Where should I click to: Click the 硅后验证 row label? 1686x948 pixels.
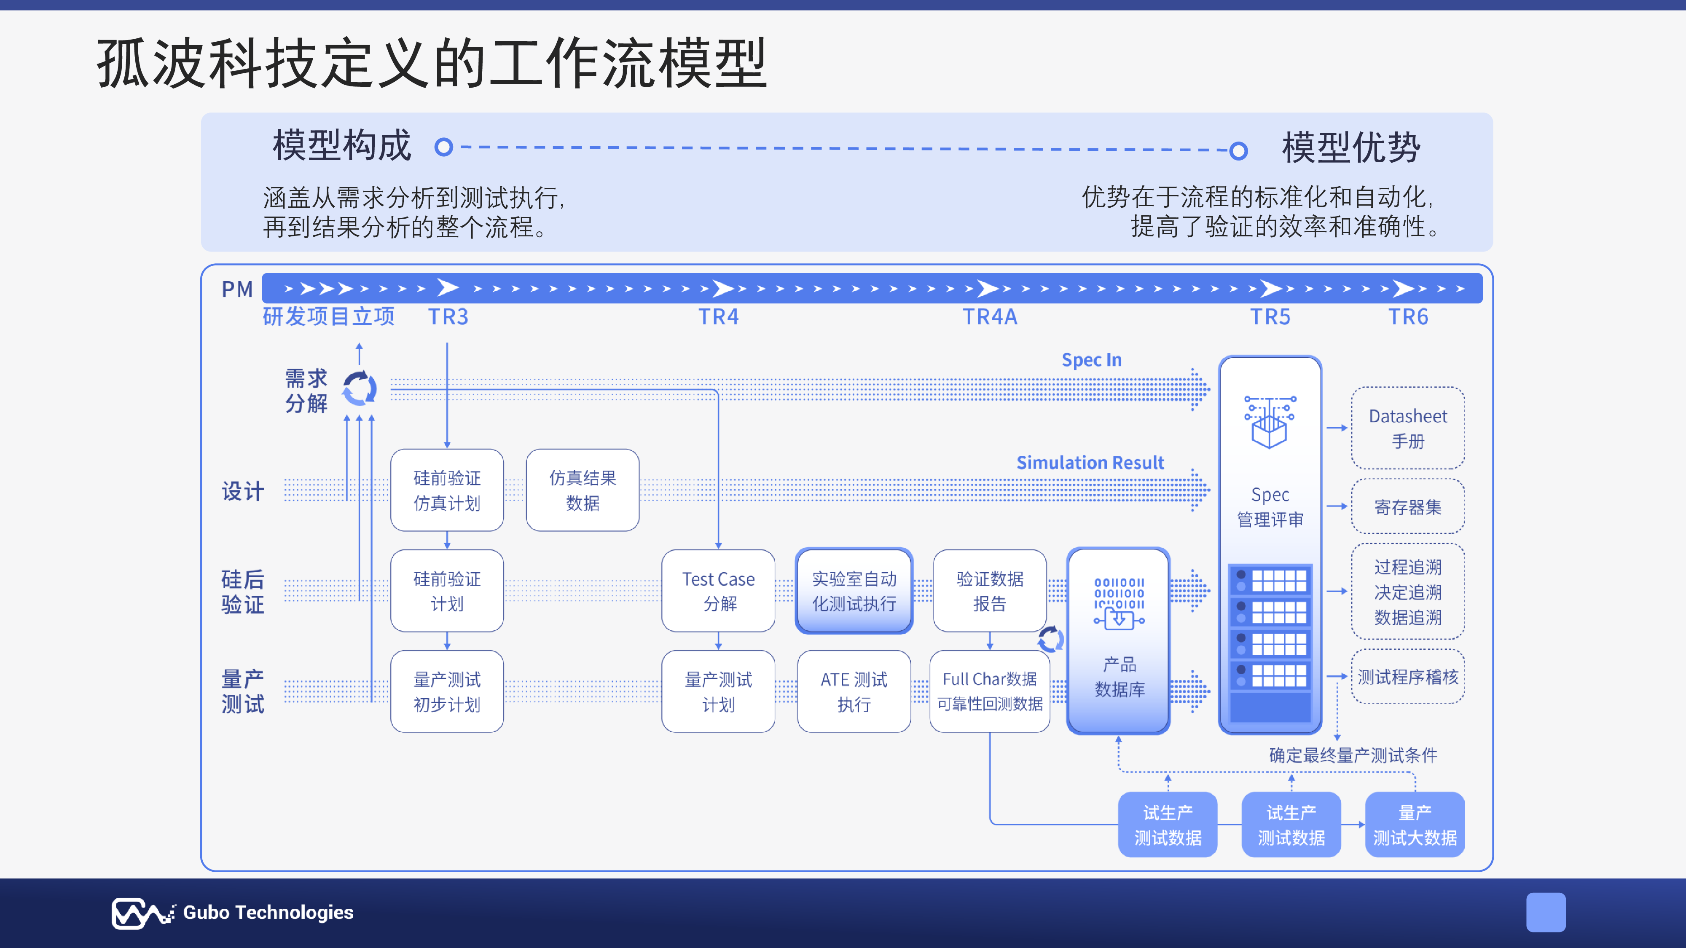tap(243, 592)
